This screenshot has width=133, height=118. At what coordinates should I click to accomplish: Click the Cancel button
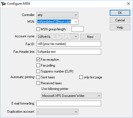[x=120, y=20]
